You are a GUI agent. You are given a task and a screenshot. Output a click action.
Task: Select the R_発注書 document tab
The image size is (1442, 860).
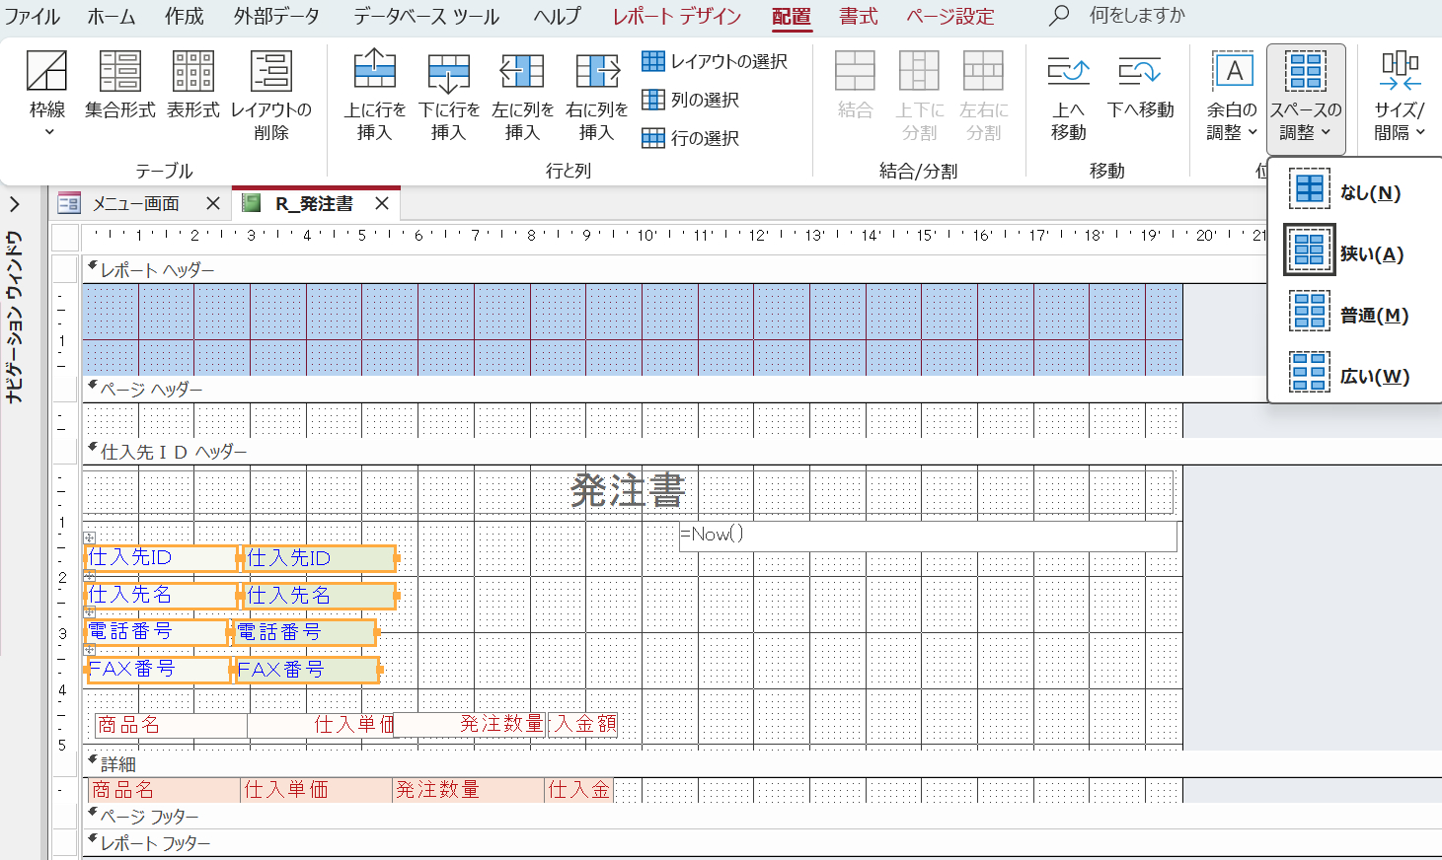coord(314,204)
